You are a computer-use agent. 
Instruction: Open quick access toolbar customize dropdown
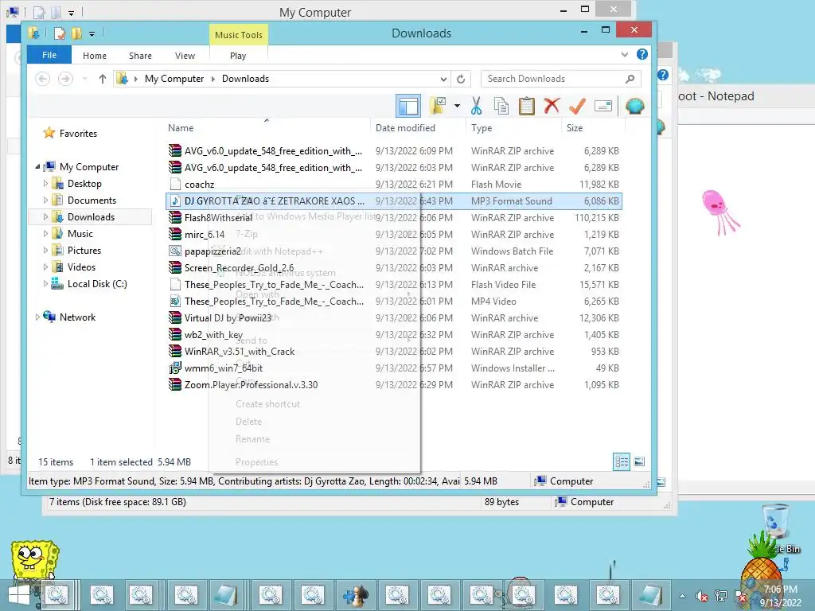tap(92, 34)
